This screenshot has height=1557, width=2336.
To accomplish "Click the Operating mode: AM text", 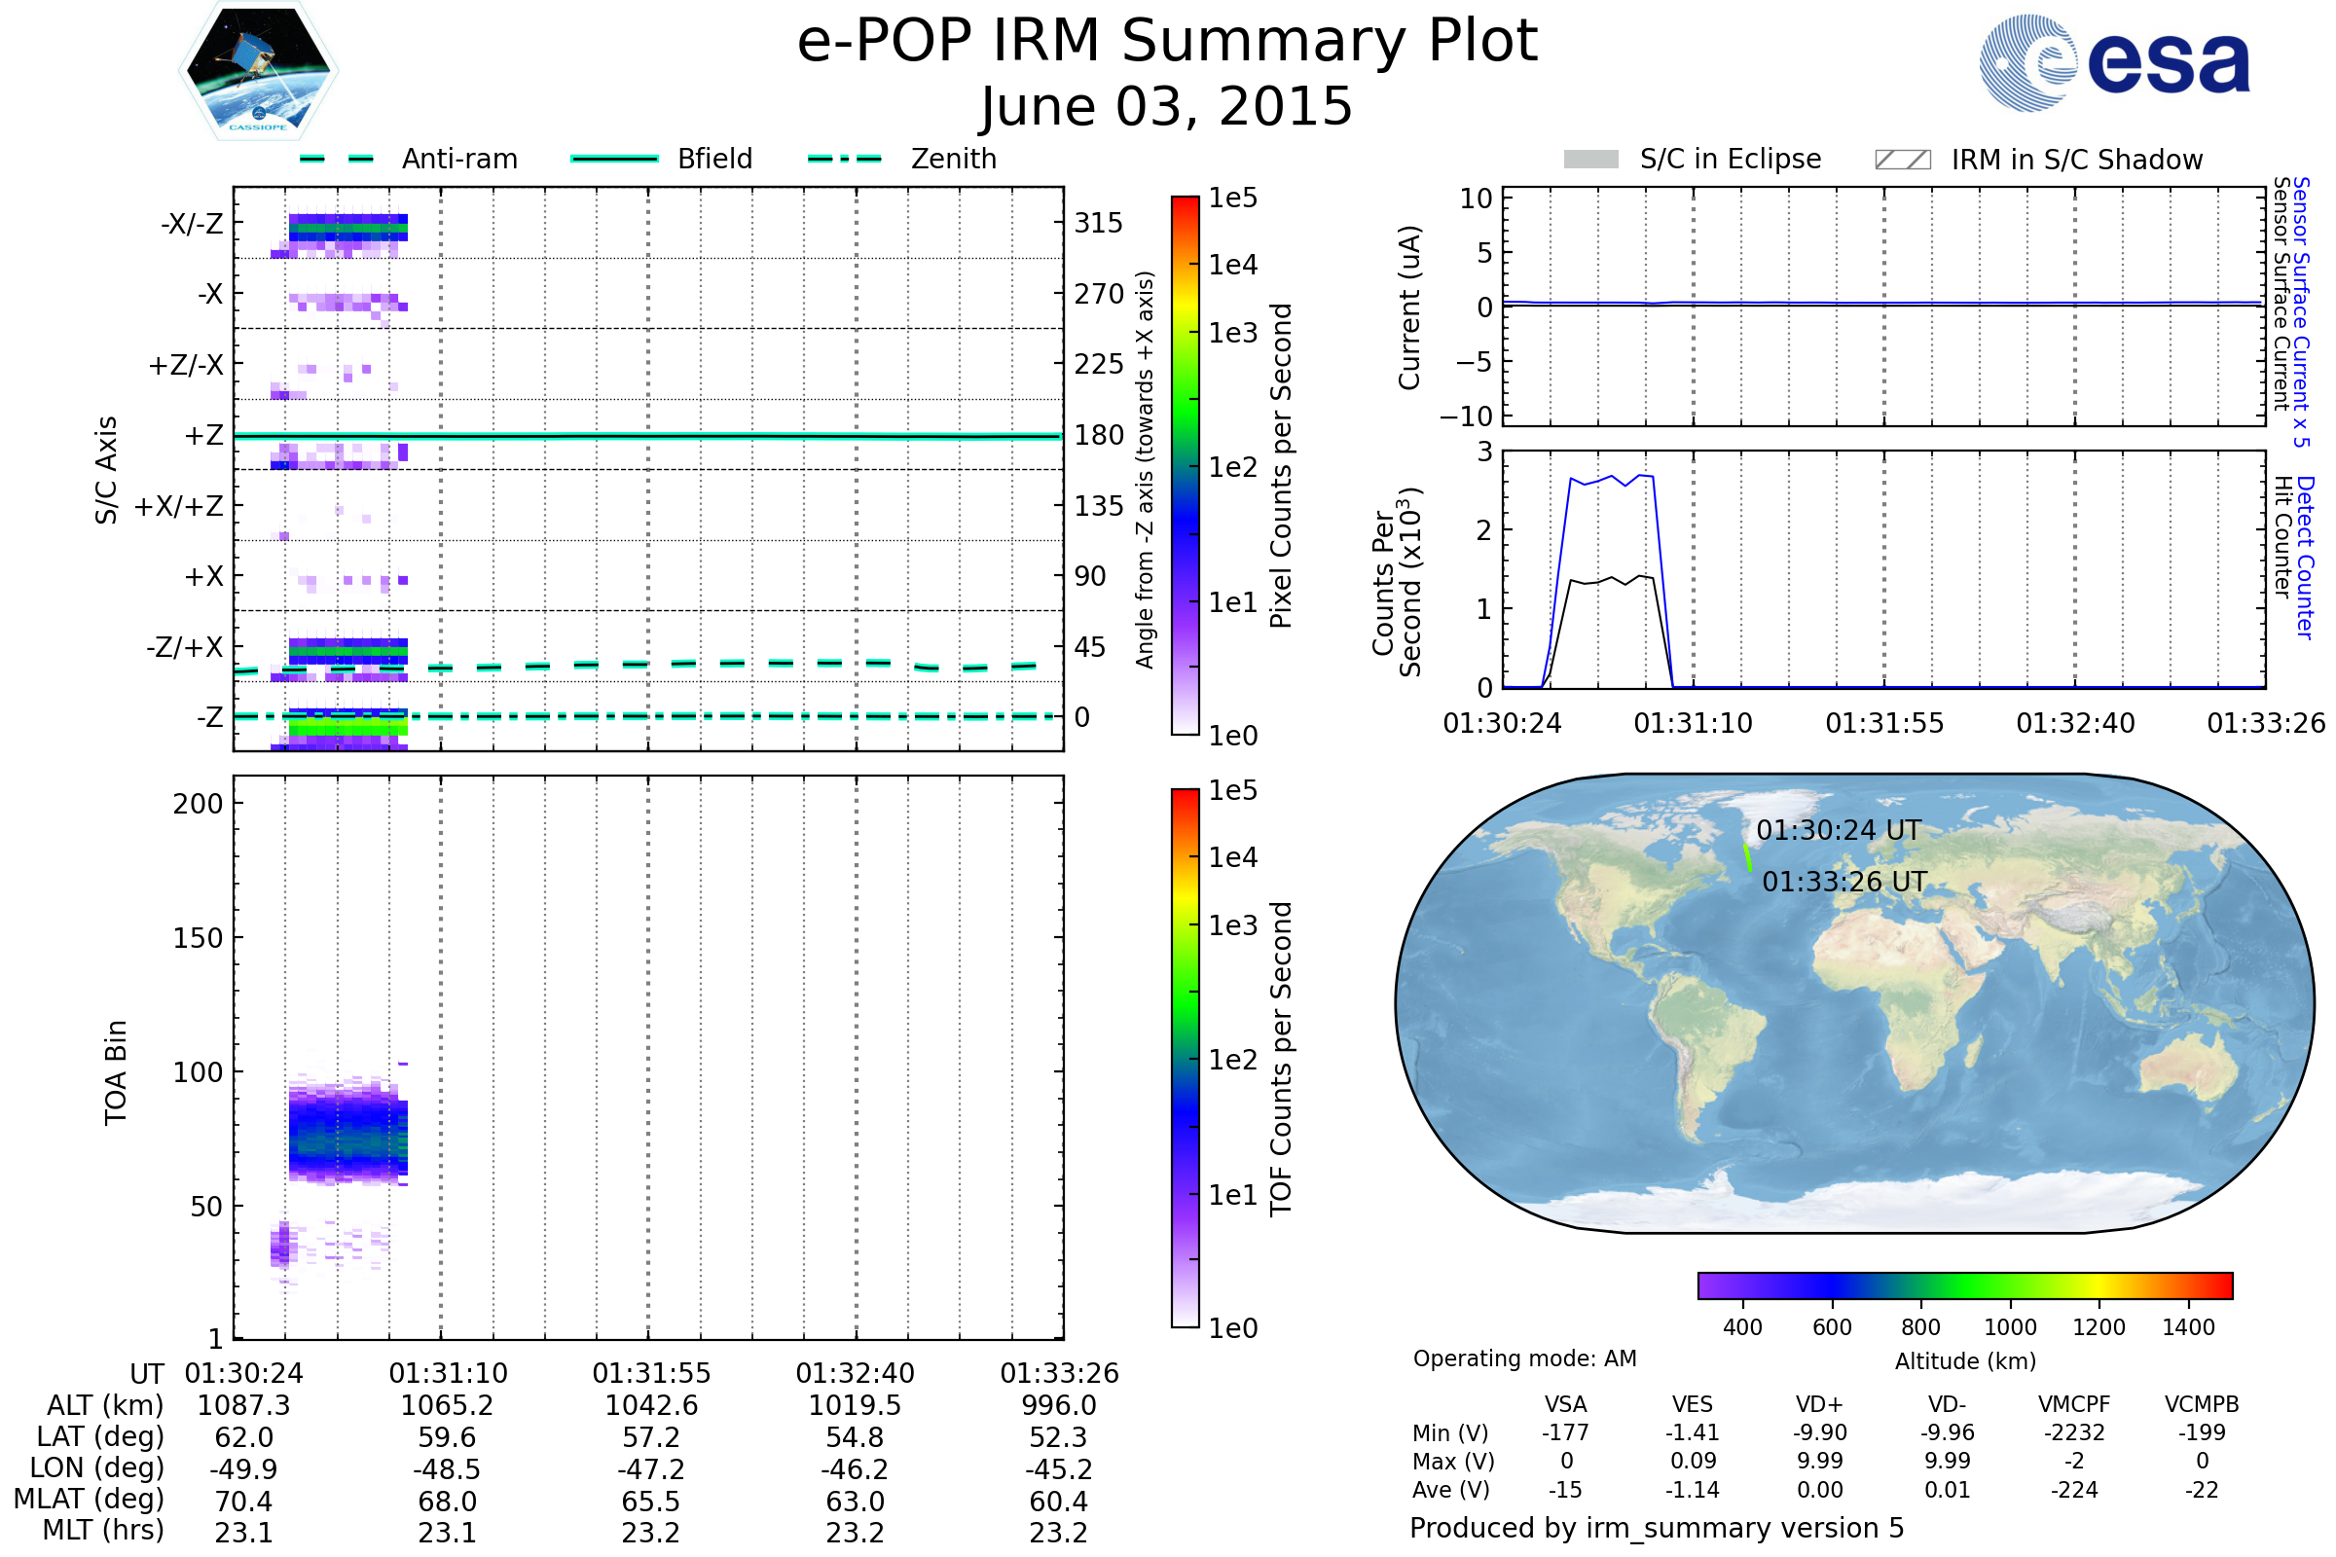I will 1524,1358.
